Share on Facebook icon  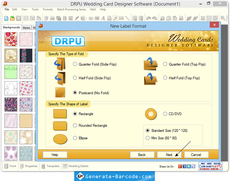185,166
